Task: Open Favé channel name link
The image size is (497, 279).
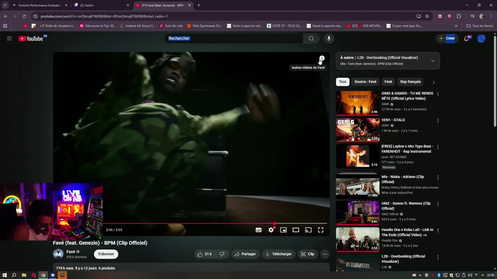Action: click(x=71, y=252)
